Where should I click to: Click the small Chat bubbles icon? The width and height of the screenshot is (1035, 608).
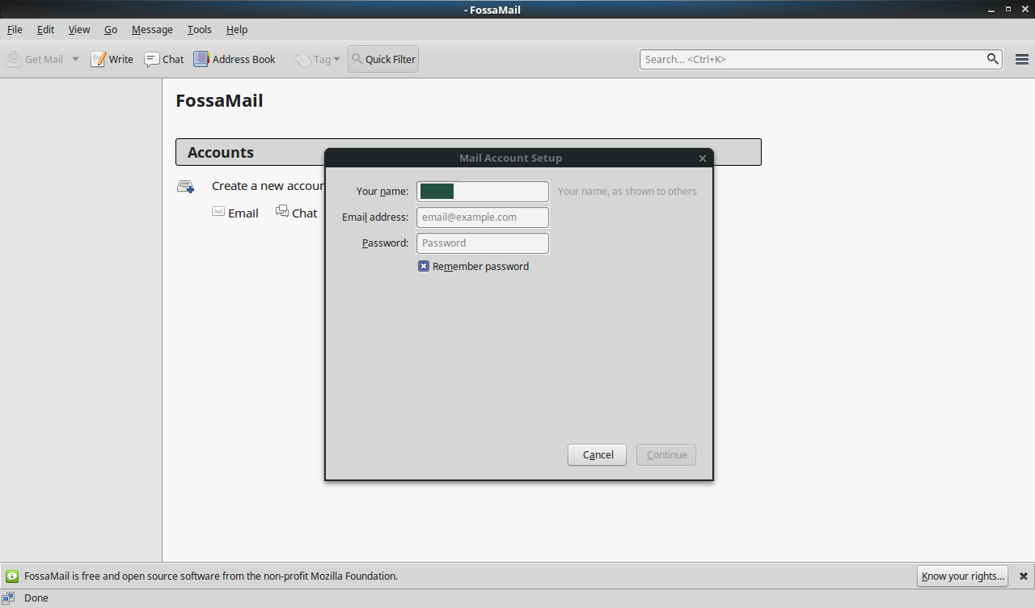(x=282, y=211)
